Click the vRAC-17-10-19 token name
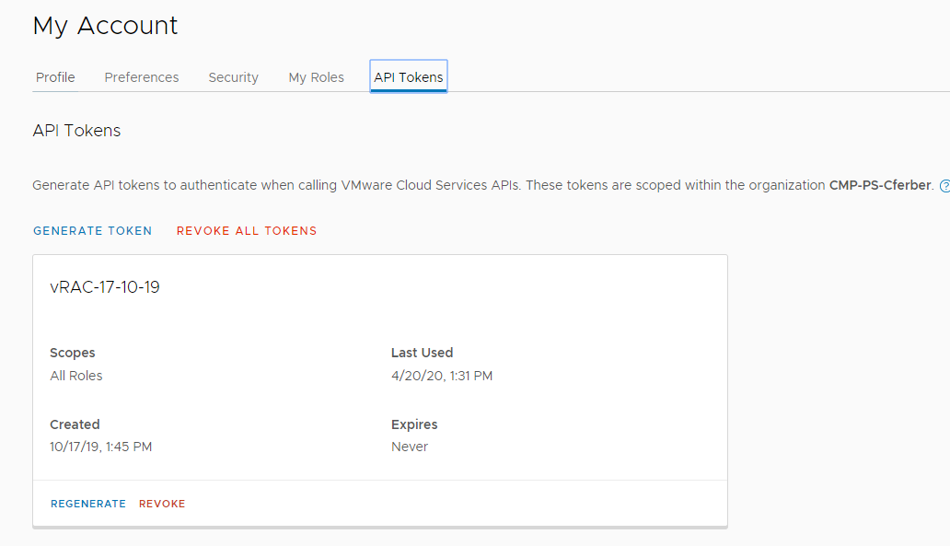 point(105,287)
